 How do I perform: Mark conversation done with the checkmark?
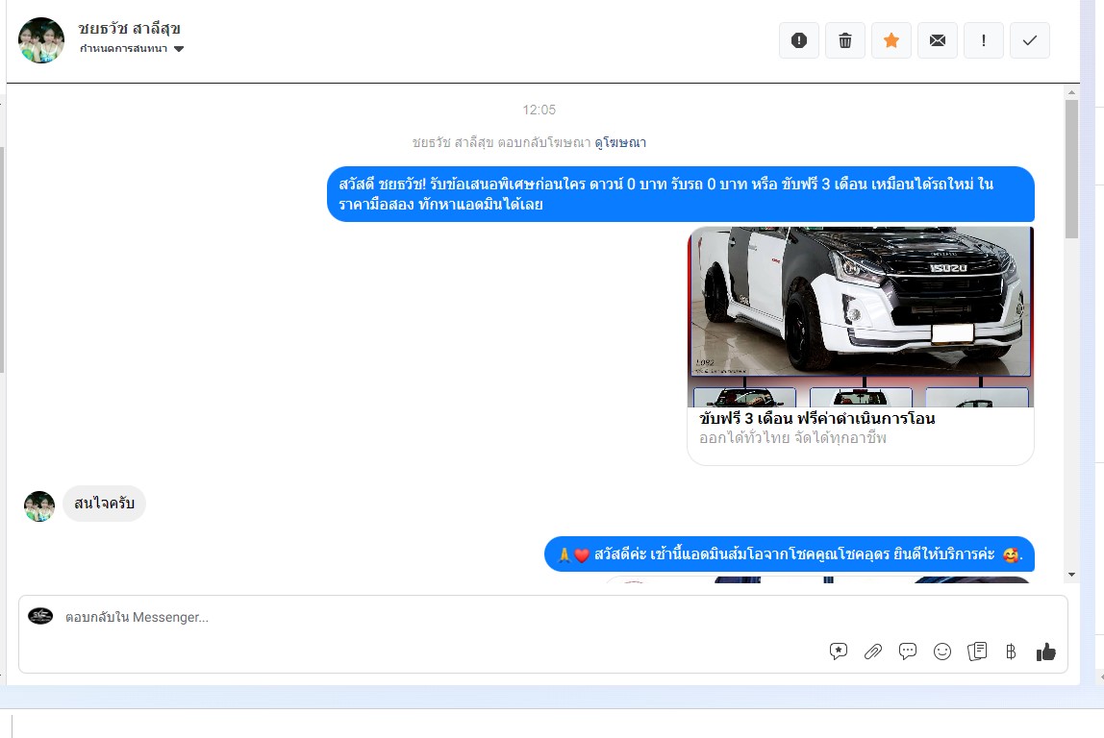tap(1030, 40)
